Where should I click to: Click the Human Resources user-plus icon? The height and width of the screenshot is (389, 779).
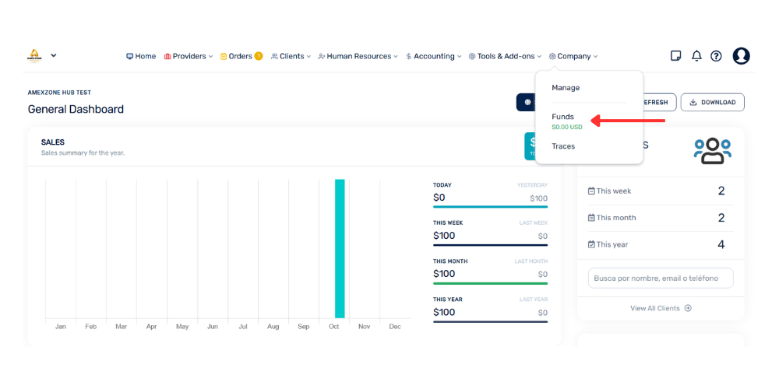click(322, 57)
